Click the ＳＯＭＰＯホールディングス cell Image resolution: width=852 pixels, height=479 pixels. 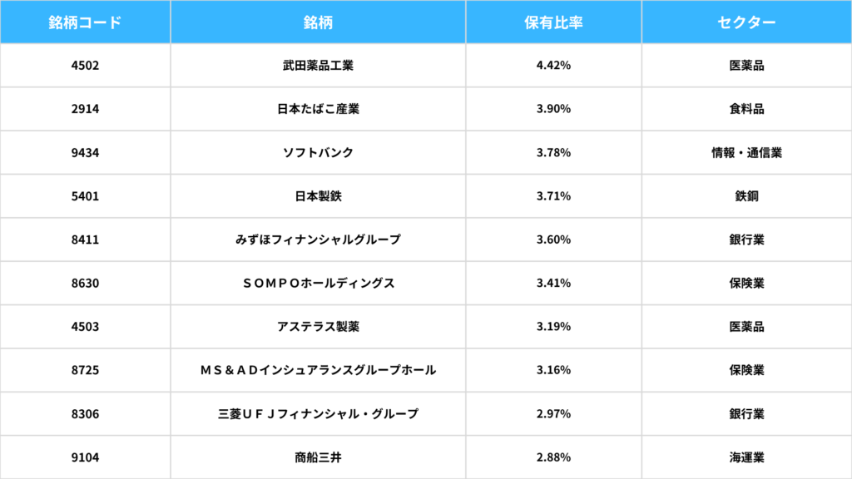[318, 283]
